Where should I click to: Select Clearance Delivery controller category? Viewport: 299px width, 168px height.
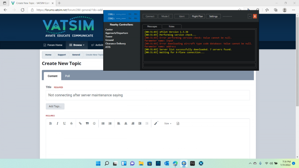click(115, 43)
